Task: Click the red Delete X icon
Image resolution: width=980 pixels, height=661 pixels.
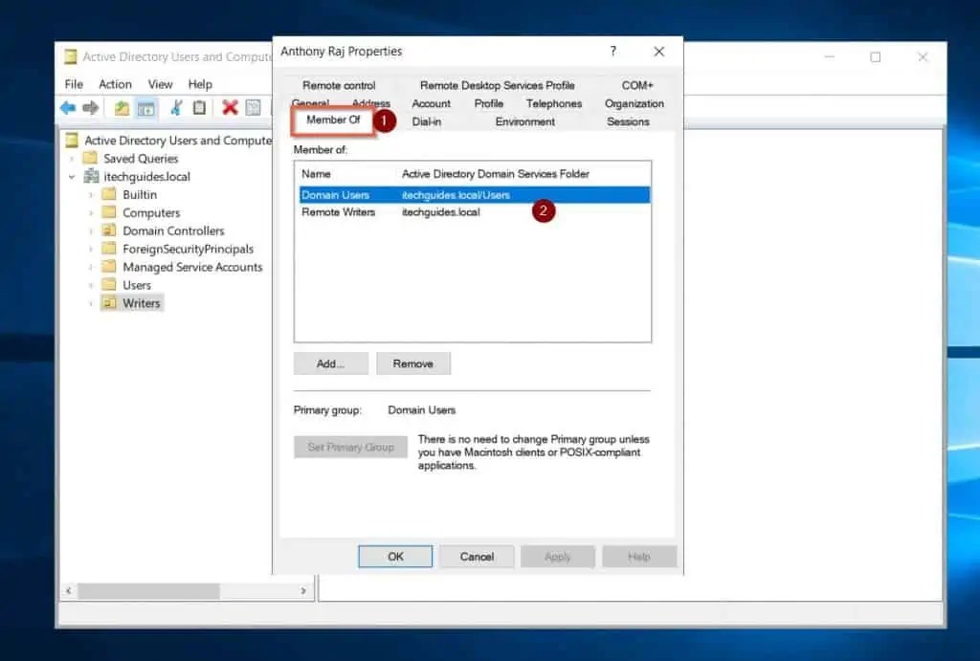Action: (x=230, y=108)
